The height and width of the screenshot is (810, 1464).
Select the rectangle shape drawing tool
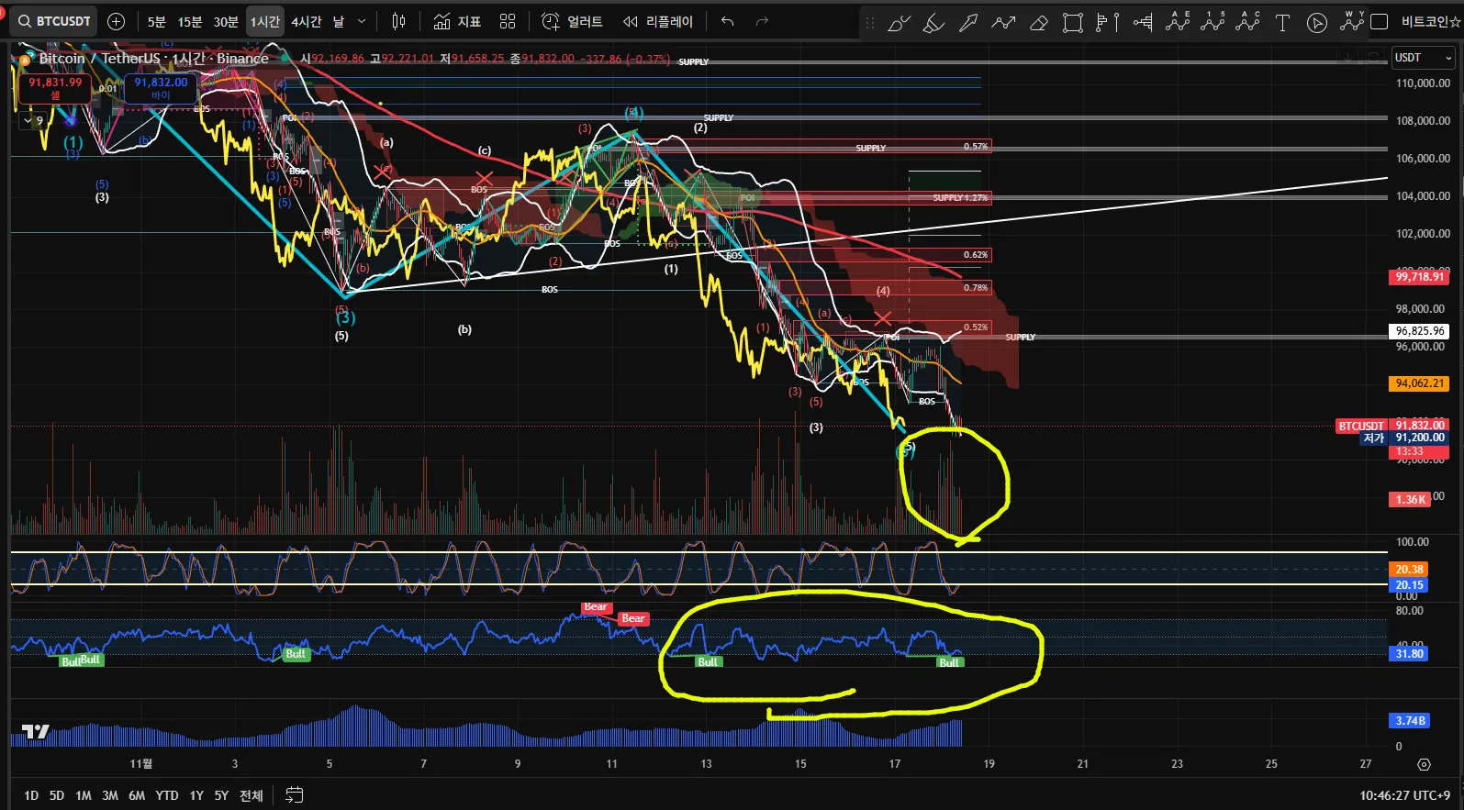1072,24
